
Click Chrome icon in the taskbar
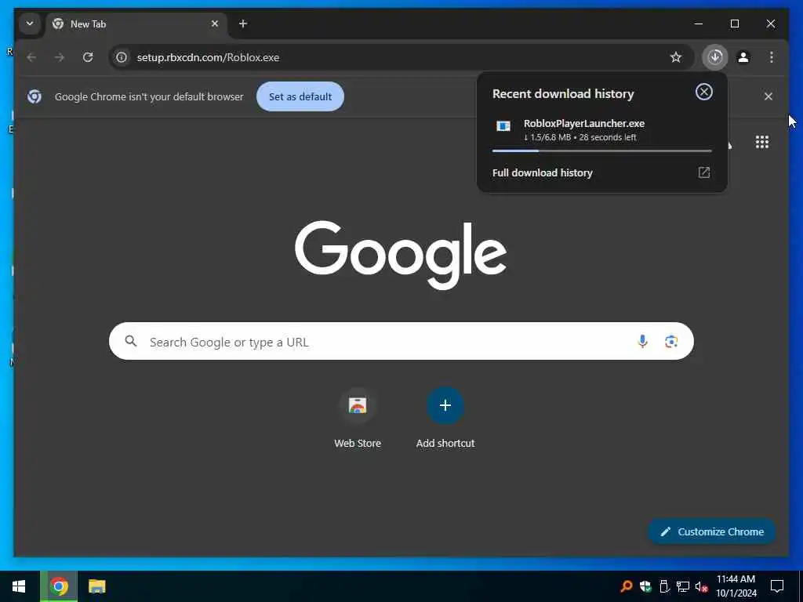point(59,586)
